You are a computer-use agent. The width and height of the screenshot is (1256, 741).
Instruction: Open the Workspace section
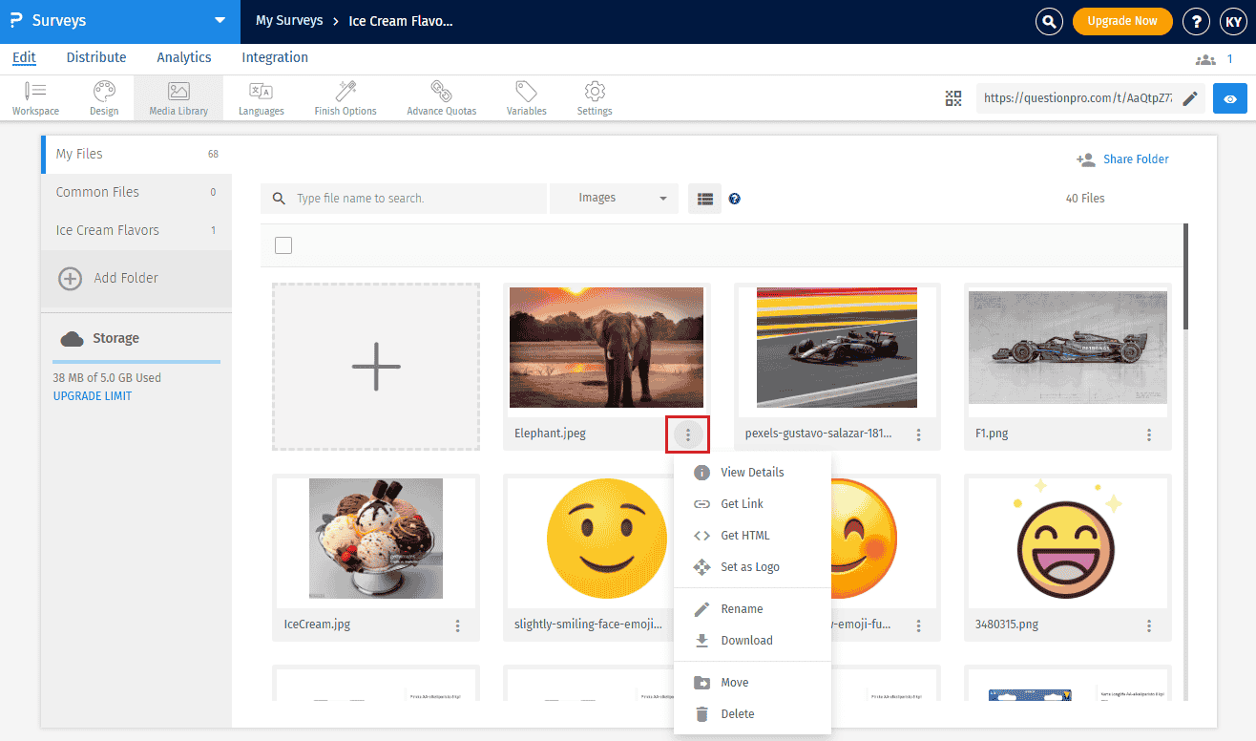pyautogui.click(x=35, y=97)
